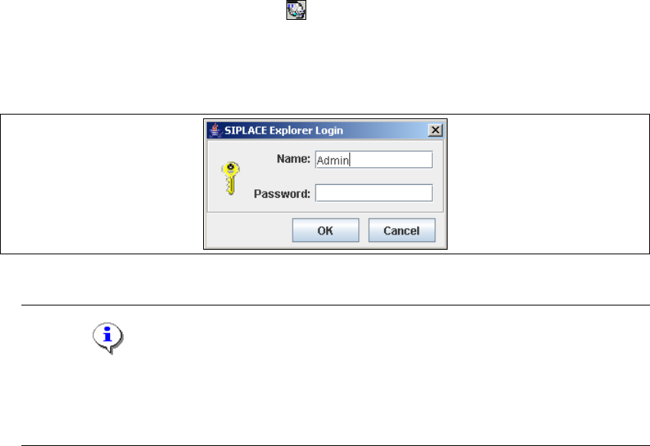Click empty button bar area left of OK
Image resolution: width=650 pixels, height=446 pixels.
249,231
